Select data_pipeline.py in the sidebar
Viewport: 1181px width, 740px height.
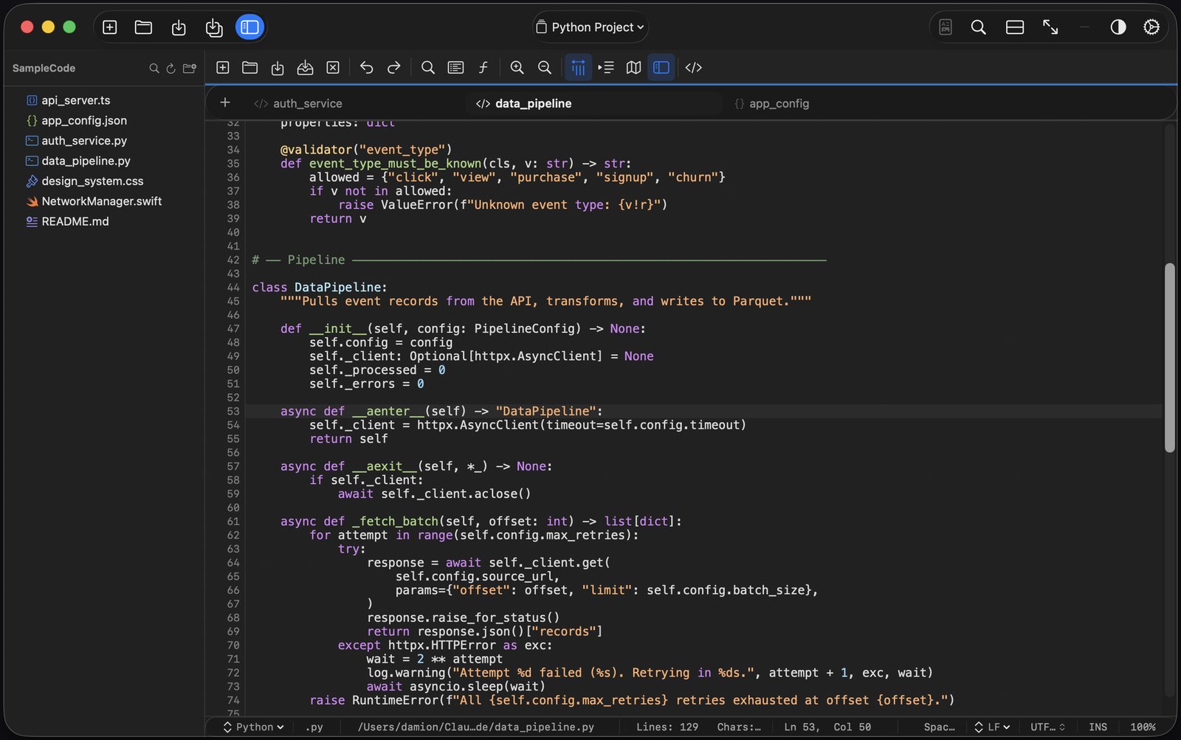86,161
